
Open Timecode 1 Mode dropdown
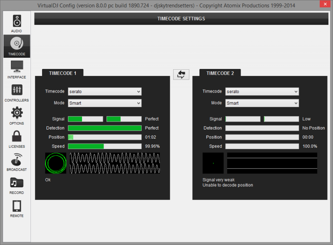(105, 103)
